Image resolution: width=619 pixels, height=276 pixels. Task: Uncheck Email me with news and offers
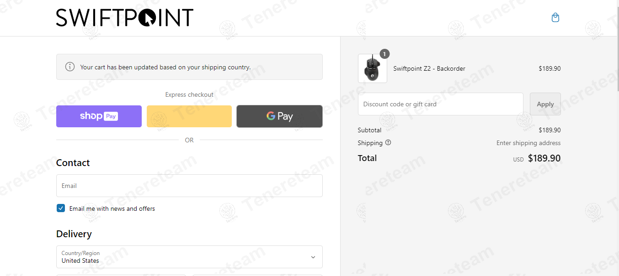click(x=61, y=208)
